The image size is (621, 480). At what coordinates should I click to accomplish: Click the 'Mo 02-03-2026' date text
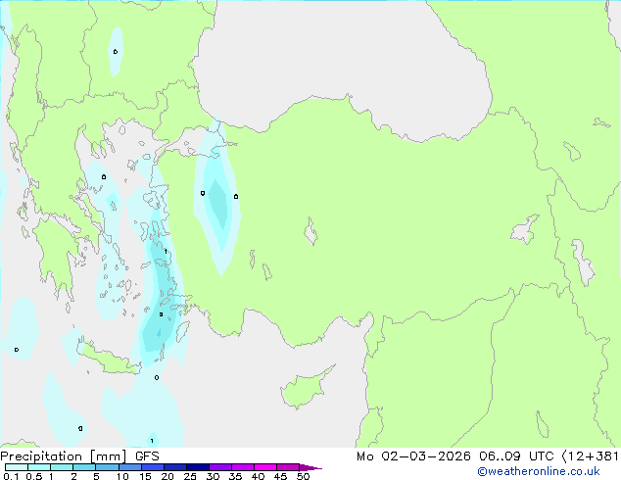[413, 456]
